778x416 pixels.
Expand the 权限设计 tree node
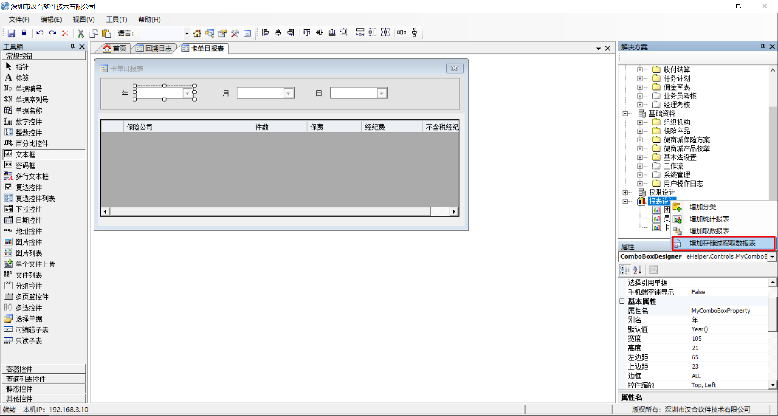point(625,193)
